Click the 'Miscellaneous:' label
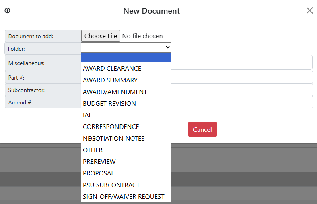Viewport: 317px width, 204px height. point(27,63)
